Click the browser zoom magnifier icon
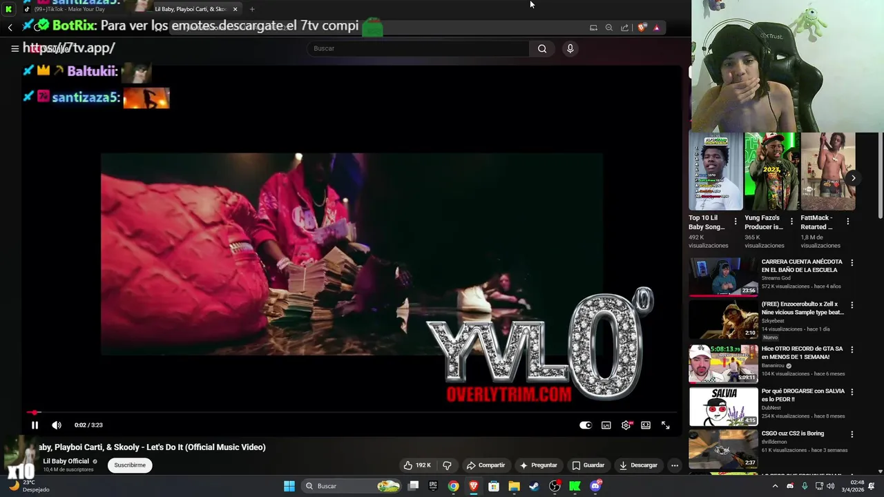884x497 pixels. [x=609, y=28]
